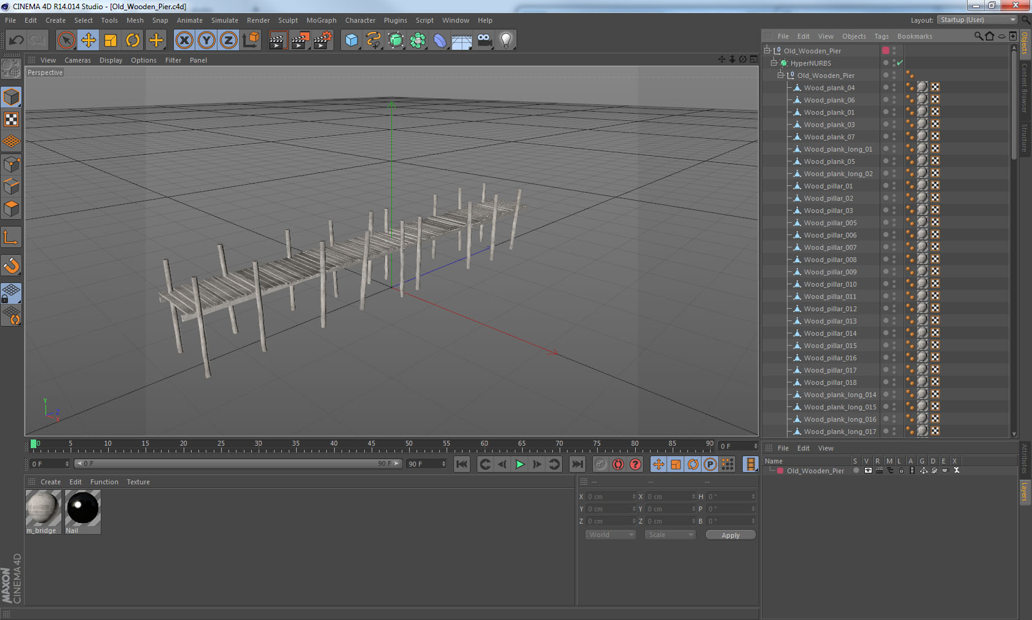Open the viewport Cameras menu

tap(77, 60)
